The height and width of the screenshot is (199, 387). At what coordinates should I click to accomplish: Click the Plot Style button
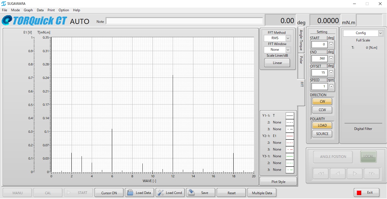[x=278, y=182]
